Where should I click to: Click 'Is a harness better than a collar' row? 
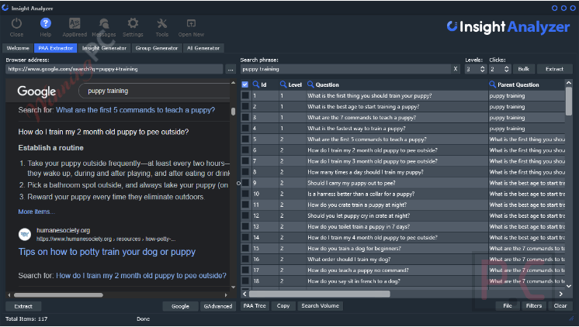click(403, 194)
